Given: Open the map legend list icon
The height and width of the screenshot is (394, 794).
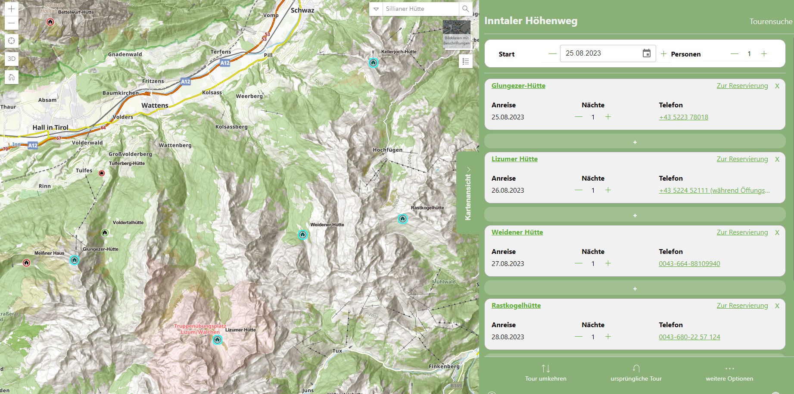Looking at the screenshot, I should pyautogui.click(x=466, y=61).
